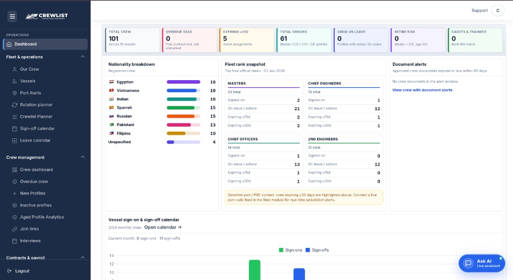Viewport: 513px width, 280px height.
Task: Click the Sign-offs blue legend swatch
Action: [x=308, y=250]
